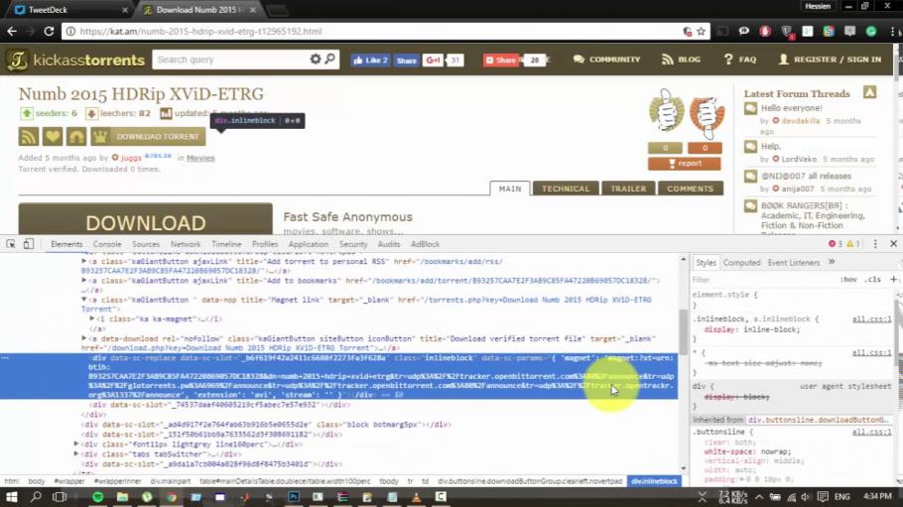
Task: Close the DevTools panel
Action: click(893, 244)
